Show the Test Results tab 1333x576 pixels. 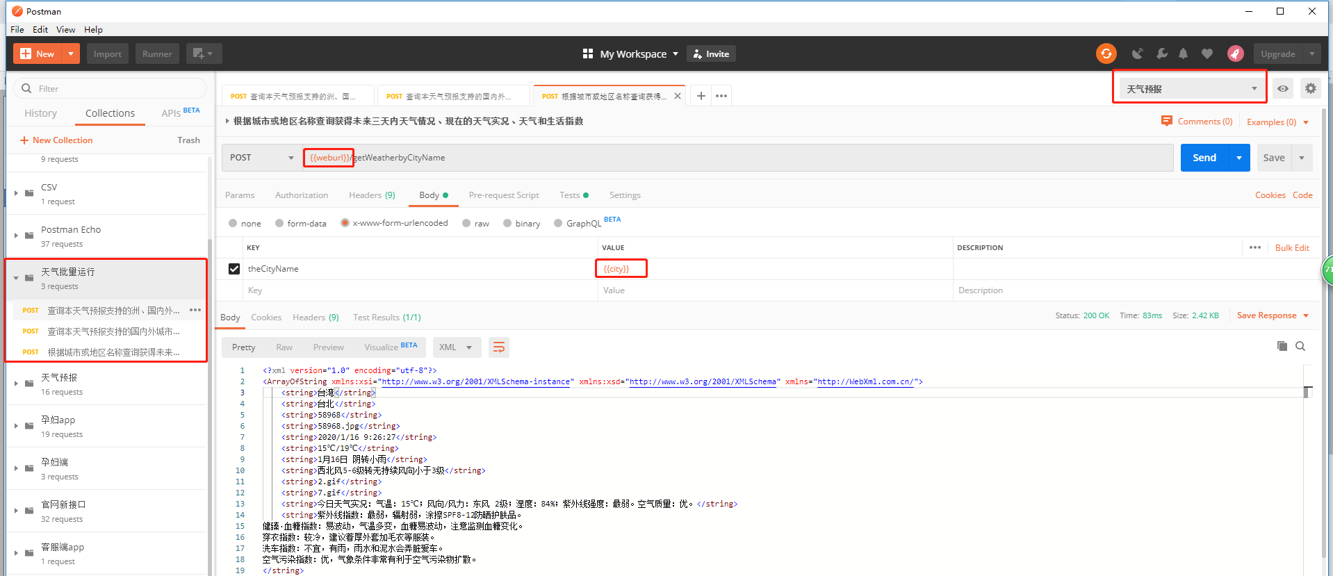(387, 318)
